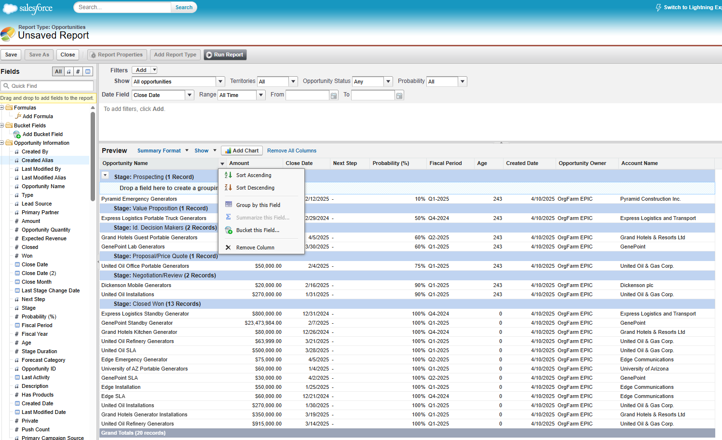
Task: Filter sidebar fields by the number type icon
Action: pos(78,71)
